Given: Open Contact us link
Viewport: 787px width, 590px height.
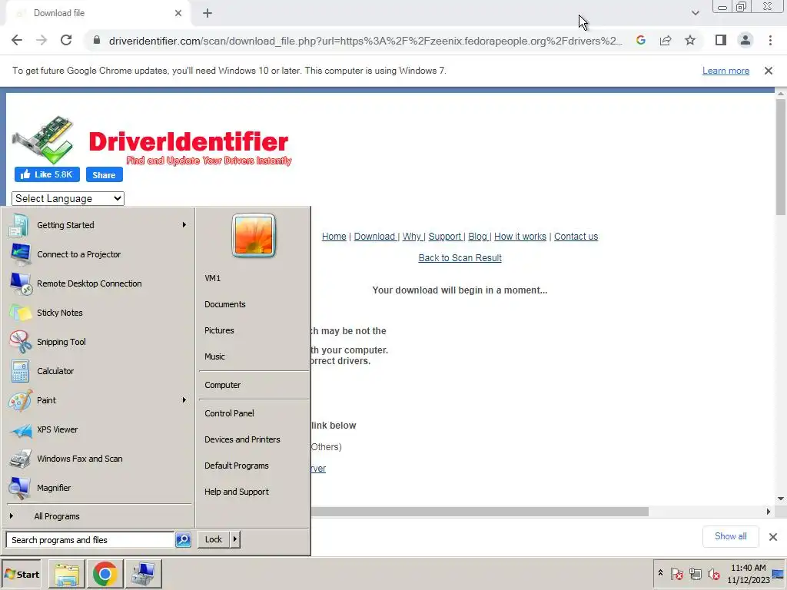Looking at the screenshot, I should coord(576,237).
